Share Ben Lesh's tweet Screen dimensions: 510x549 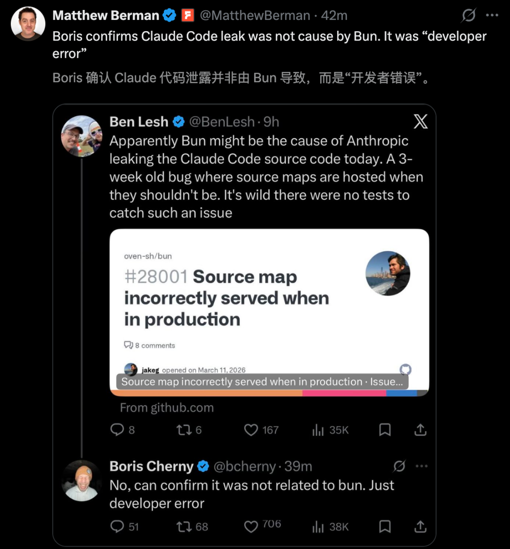pyautogui.click(x=420, y=429)
